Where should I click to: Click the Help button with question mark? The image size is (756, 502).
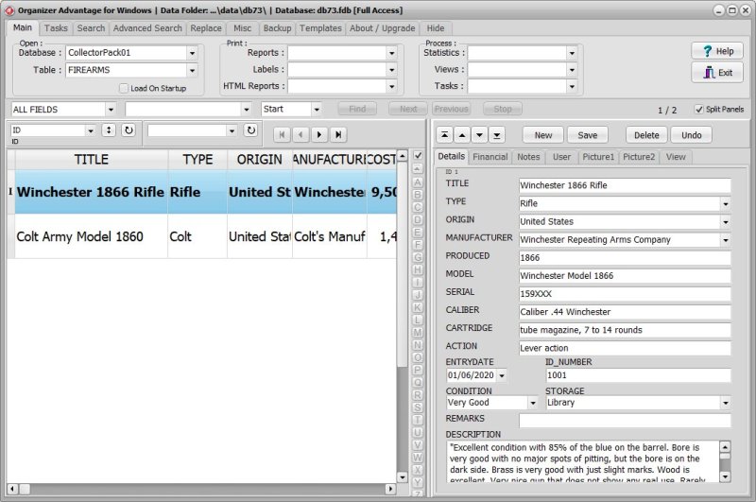point(717,51)
